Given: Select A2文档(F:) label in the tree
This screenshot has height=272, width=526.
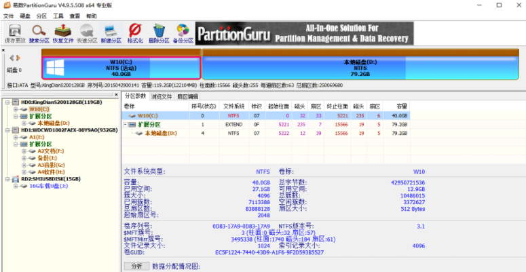Looking at the screenshot, I should 51,151.
